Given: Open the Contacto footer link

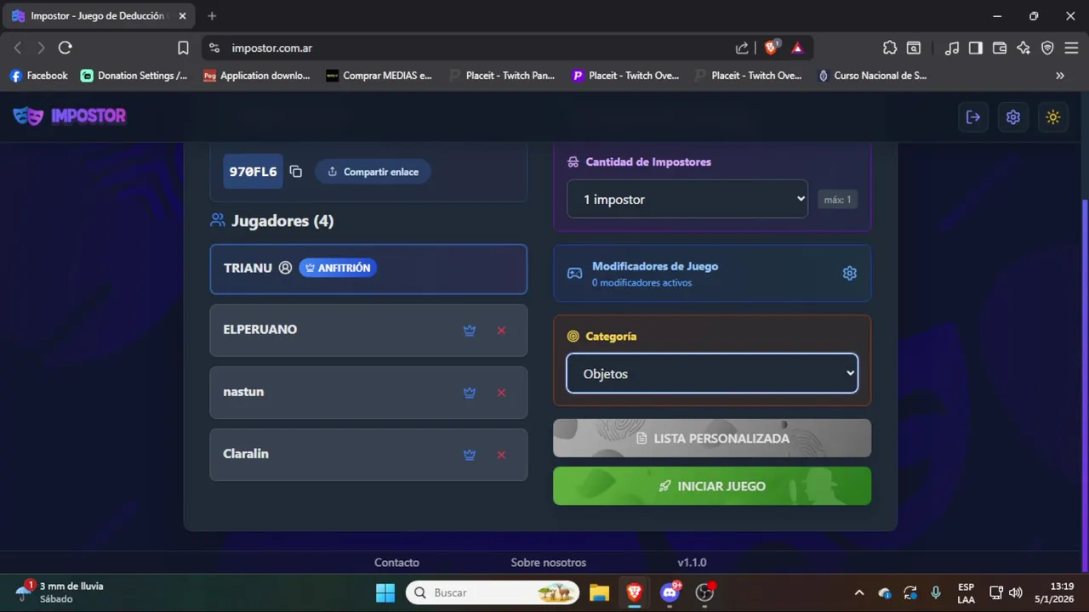Looking at the screenshot, I should [396, 563].
